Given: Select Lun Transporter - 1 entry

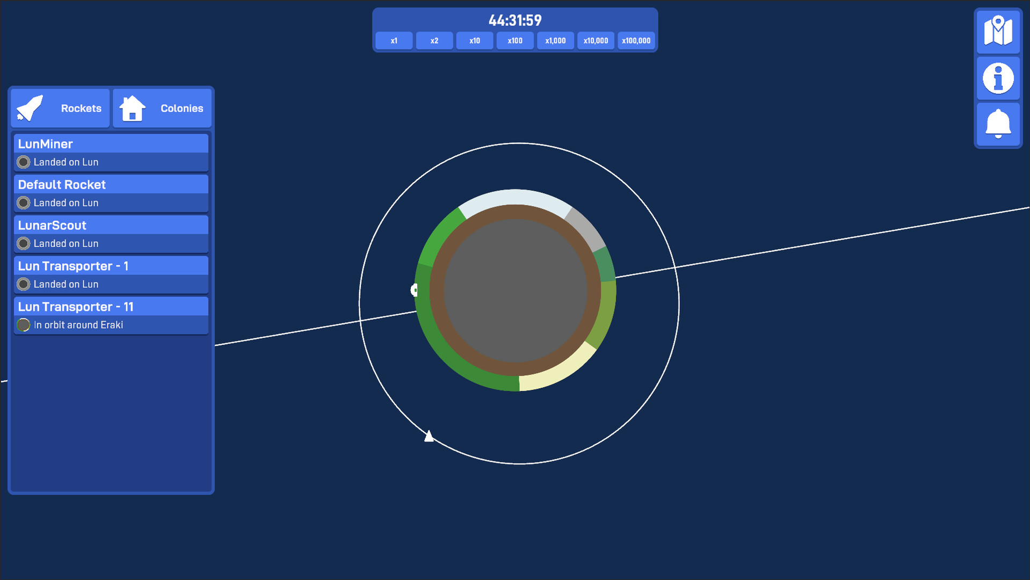Looking at the screenshot, I should [111, 275].
